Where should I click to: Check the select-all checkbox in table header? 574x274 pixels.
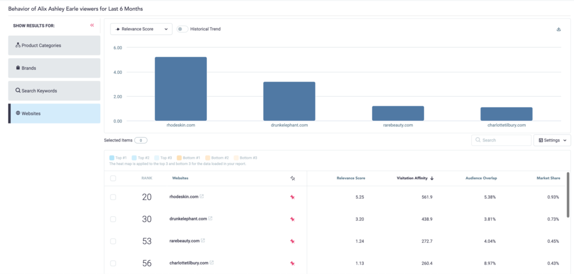pyautogui.click(x=113, y=178)
